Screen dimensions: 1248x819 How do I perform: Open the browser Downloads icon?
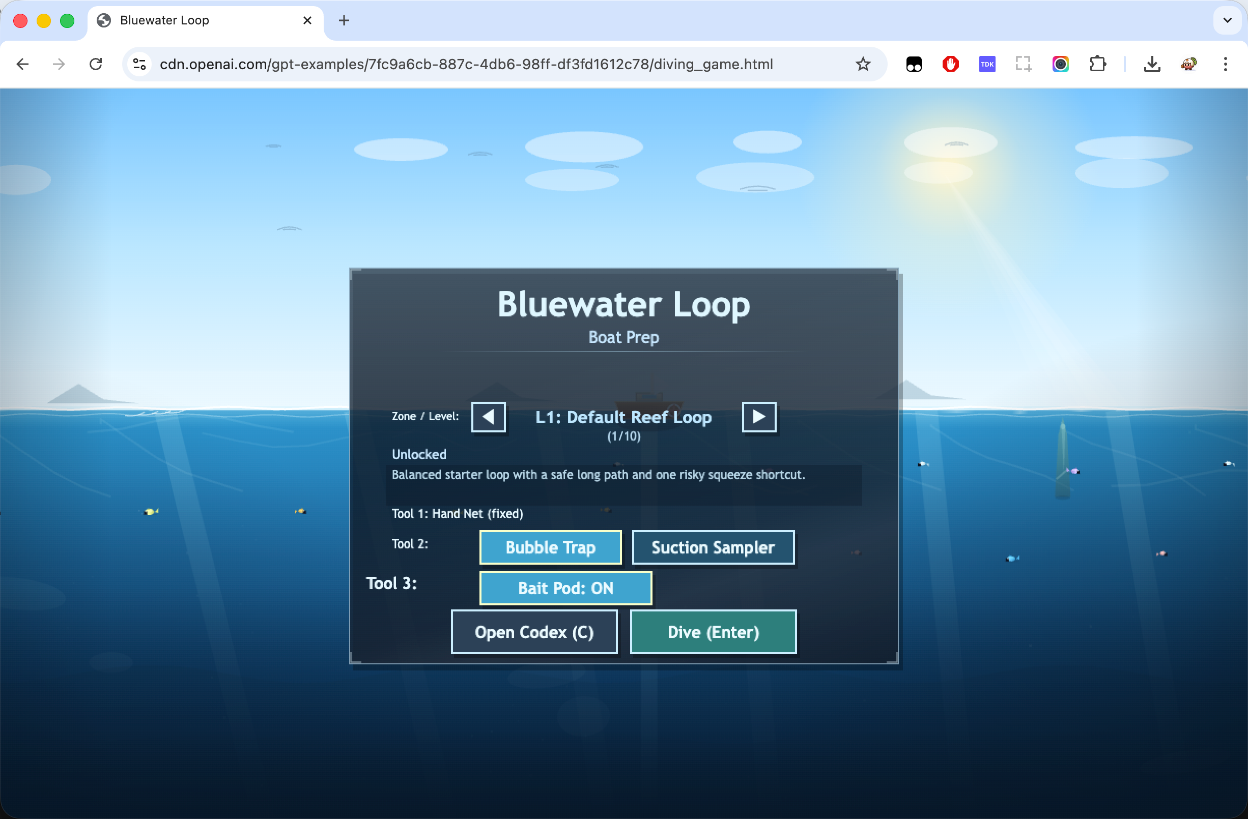[x=1151, y=64]
